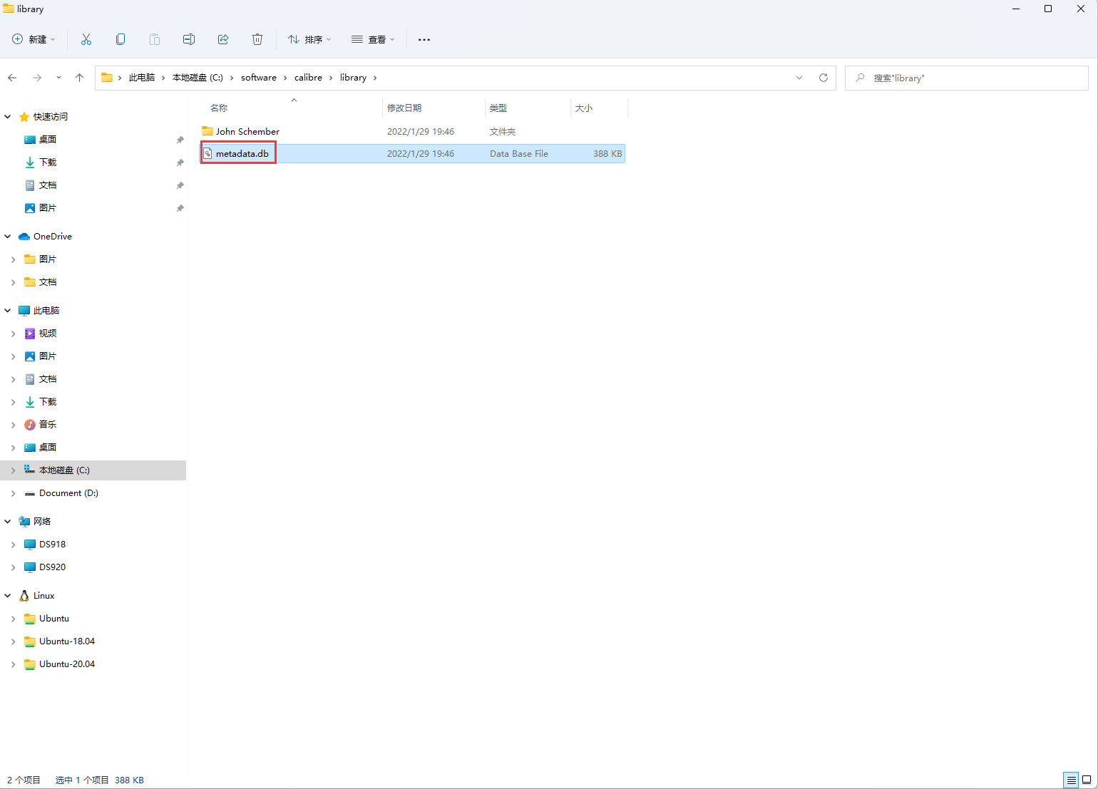1098x789 pixels.
Task: Click calibre in the address breadcrumb
Action: pyautogui.click(x=308, y=78)
